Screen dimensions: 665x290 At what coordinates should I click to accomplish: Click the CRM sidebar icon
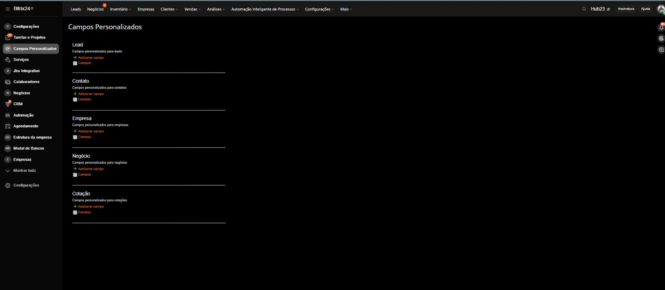pos(7,104)
